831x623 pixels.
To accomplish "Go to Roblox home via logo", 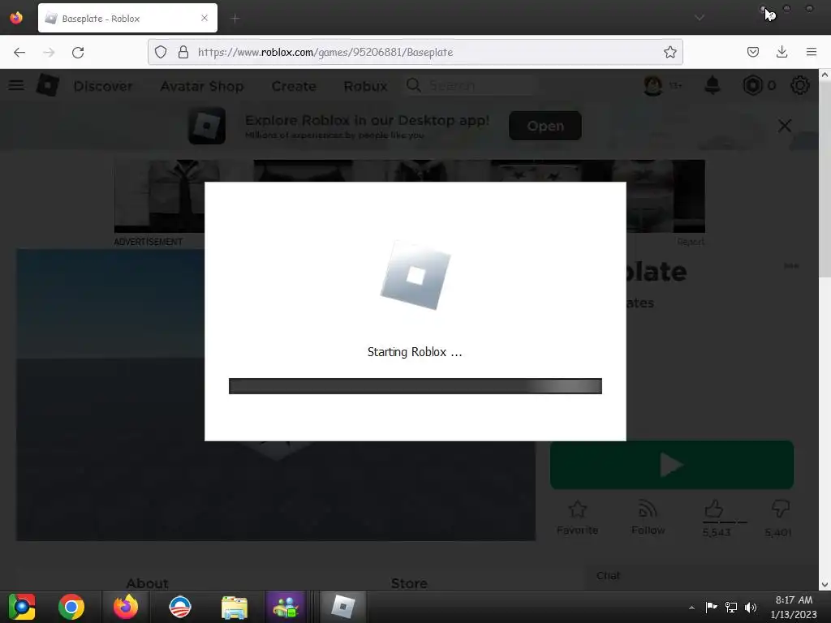I will pyautogui.click(x=48, y=85).
